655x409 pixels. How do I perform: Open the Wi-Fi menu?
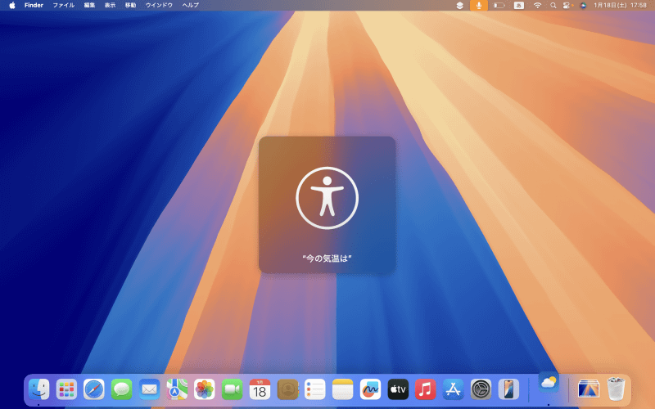click(x=537, y=6)
